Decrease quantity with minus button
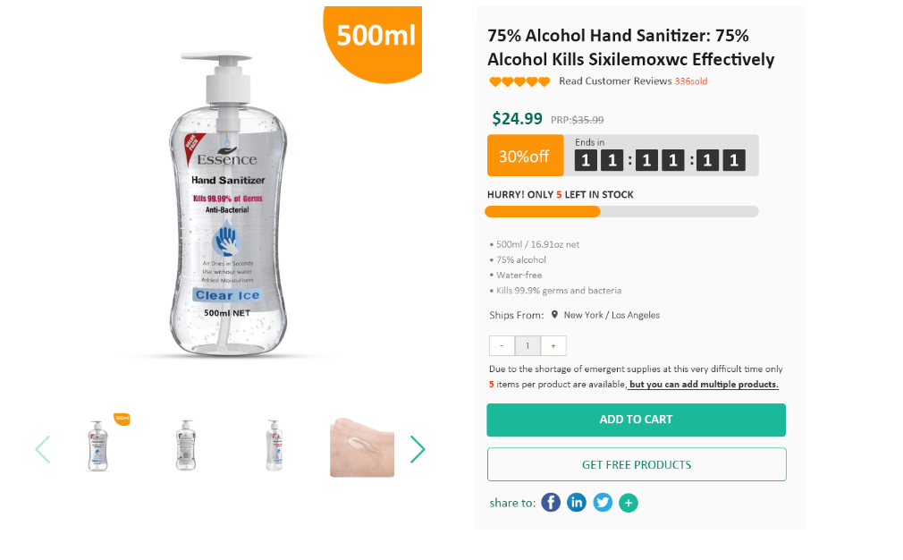 502,346
